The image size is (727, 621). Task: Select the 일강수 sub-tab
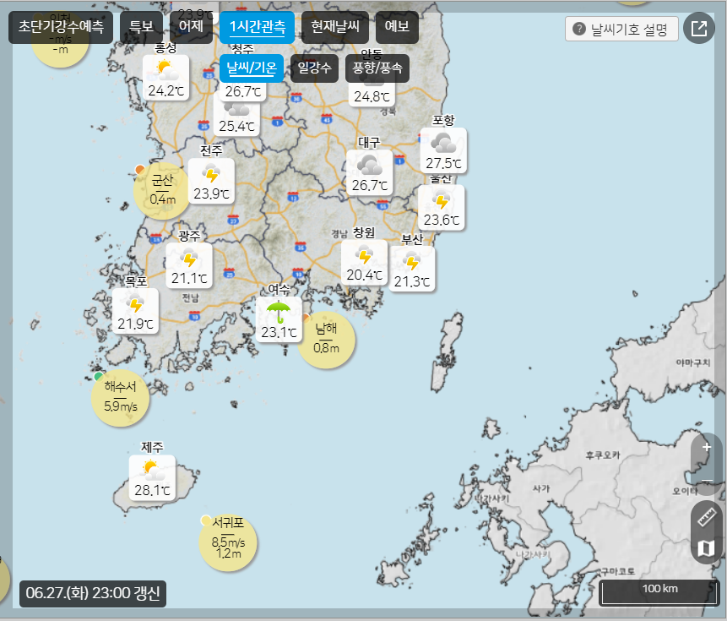(314, 68)
